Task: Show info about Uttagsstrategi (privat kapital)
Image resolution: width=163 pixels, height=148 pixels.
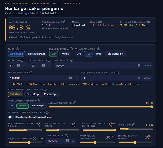Action: tap(45, 90)
